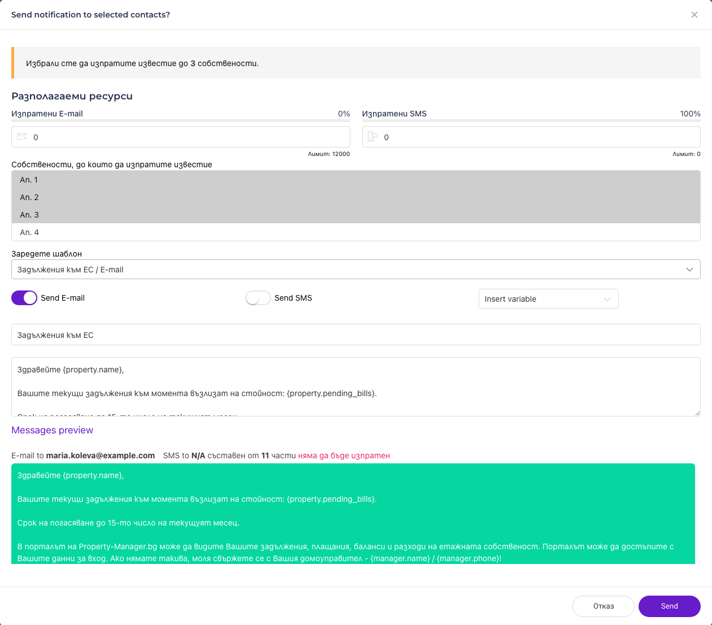The width and height of the screenshot is (712, 625).
Task: Click the resize handle of the message text area
Action: point(697,413)
